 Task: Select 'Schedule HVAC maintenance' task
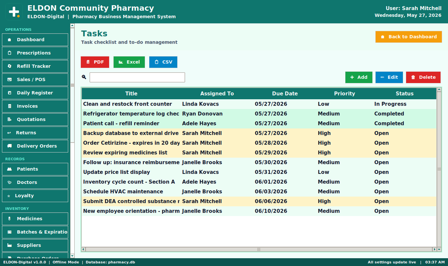[x=259, y=191]
